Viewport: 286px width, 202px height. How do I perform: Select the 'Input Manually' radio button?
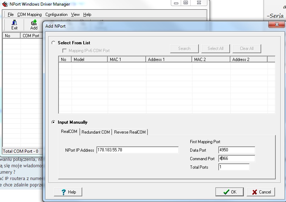[53, 122]
